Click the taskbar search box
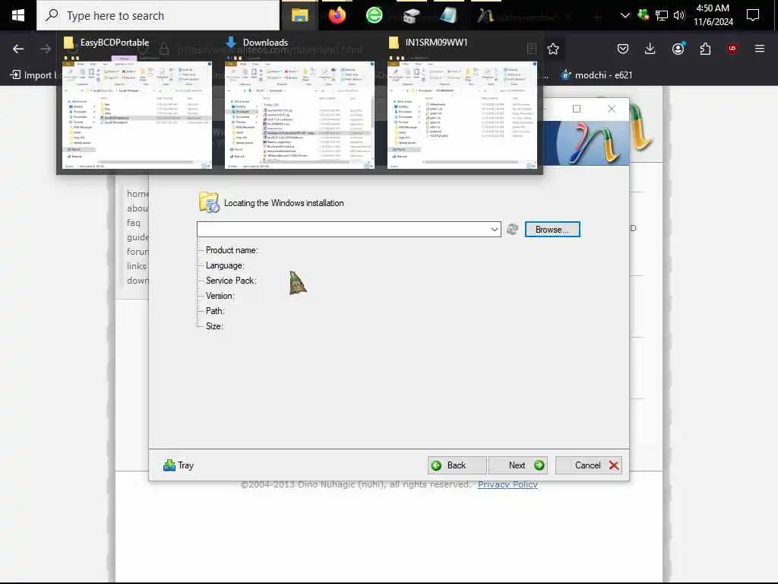The height and width of the screenshot is (584, 778). 158,15
